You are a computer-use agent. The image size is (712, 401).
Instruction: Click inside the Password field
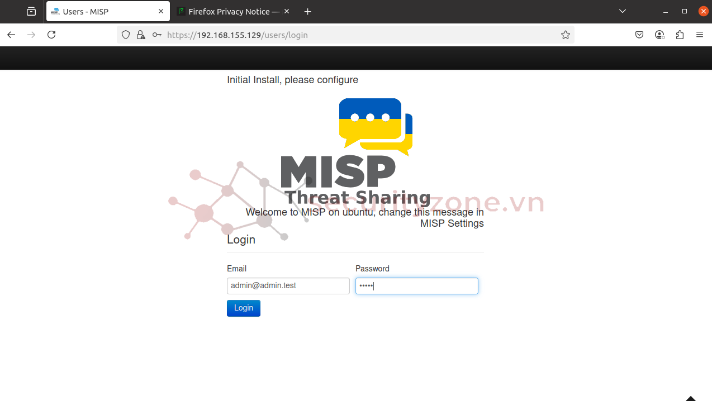tap(416, 286)
